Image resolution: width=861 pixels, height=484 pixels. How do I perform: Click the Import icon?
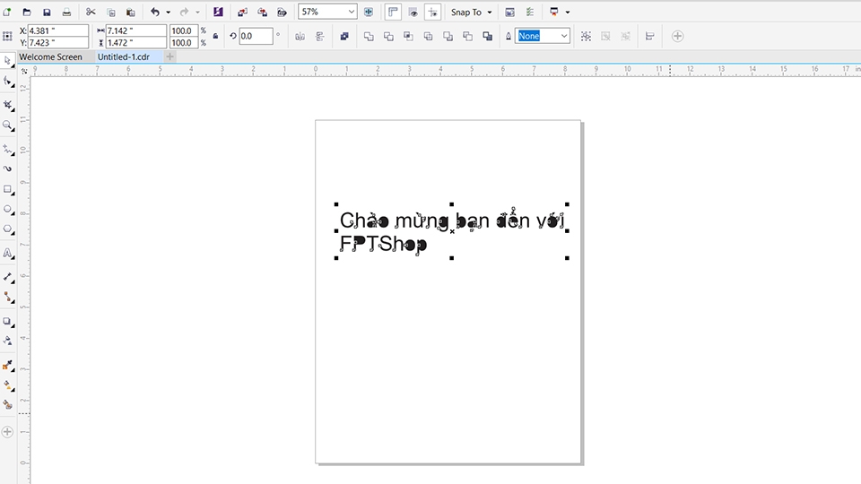click(242, 12)
